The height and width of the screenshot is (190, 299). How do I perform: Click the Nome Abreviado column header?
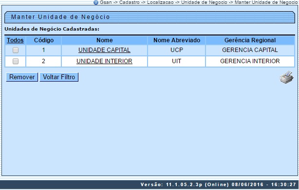coord(177,40)
